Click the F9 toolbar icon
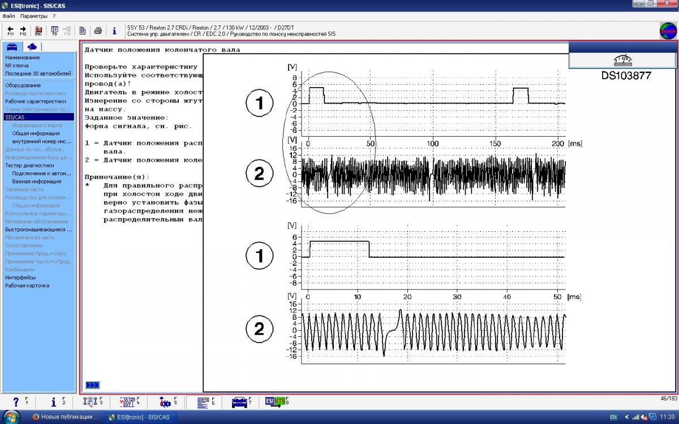This screenshot has width=679, height=424. pos(54,31)
